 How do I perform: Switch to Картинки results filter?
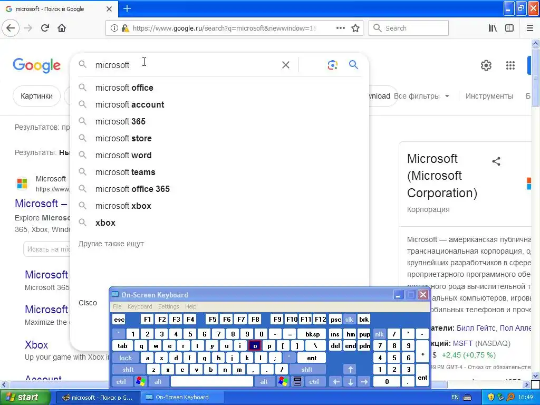pos(36,96)
